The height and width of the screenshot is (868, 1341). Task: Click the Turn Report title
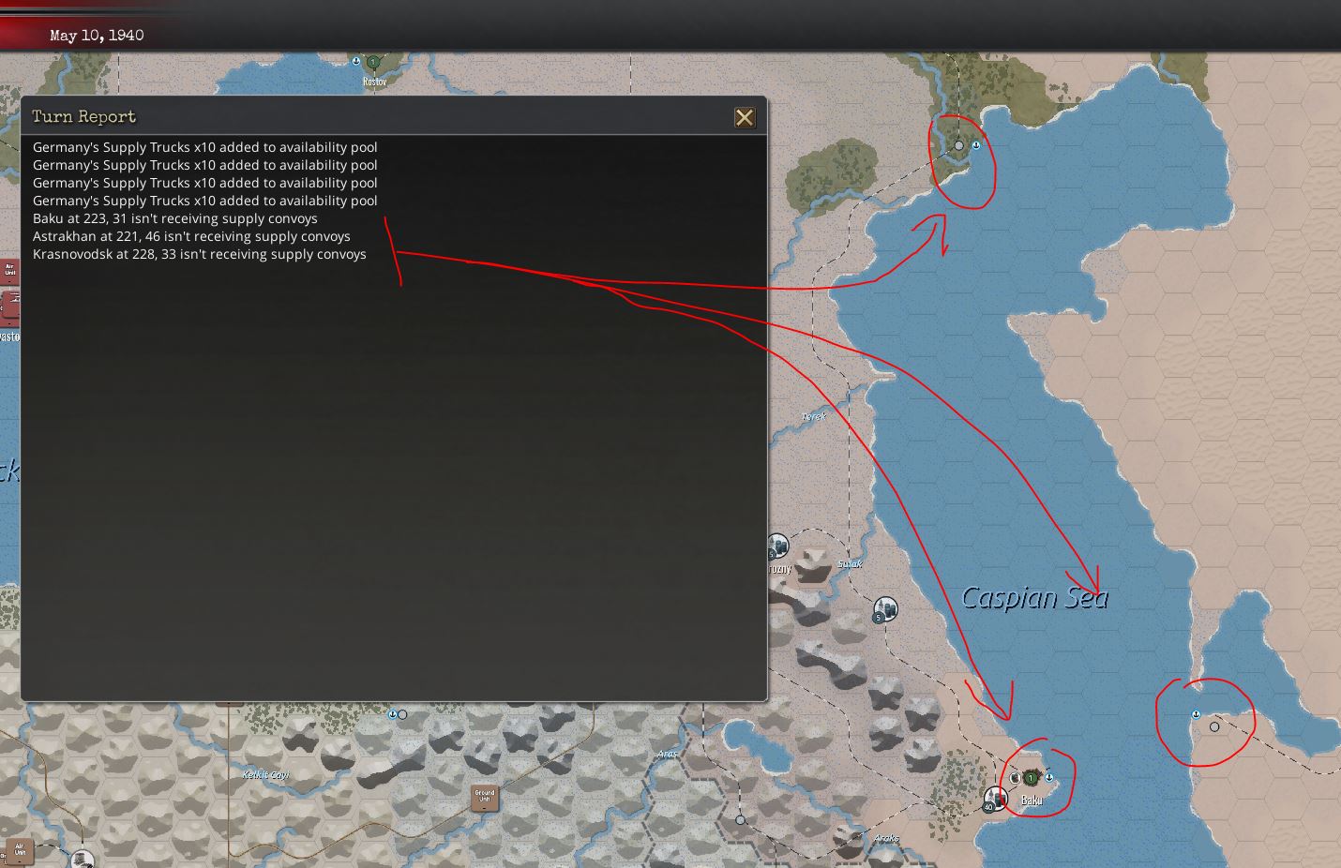tap(84, 116)
